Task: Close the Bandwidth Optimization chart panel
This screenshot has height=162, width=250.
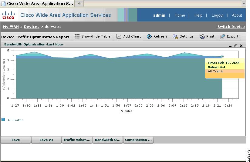Action: coord(241,46)
